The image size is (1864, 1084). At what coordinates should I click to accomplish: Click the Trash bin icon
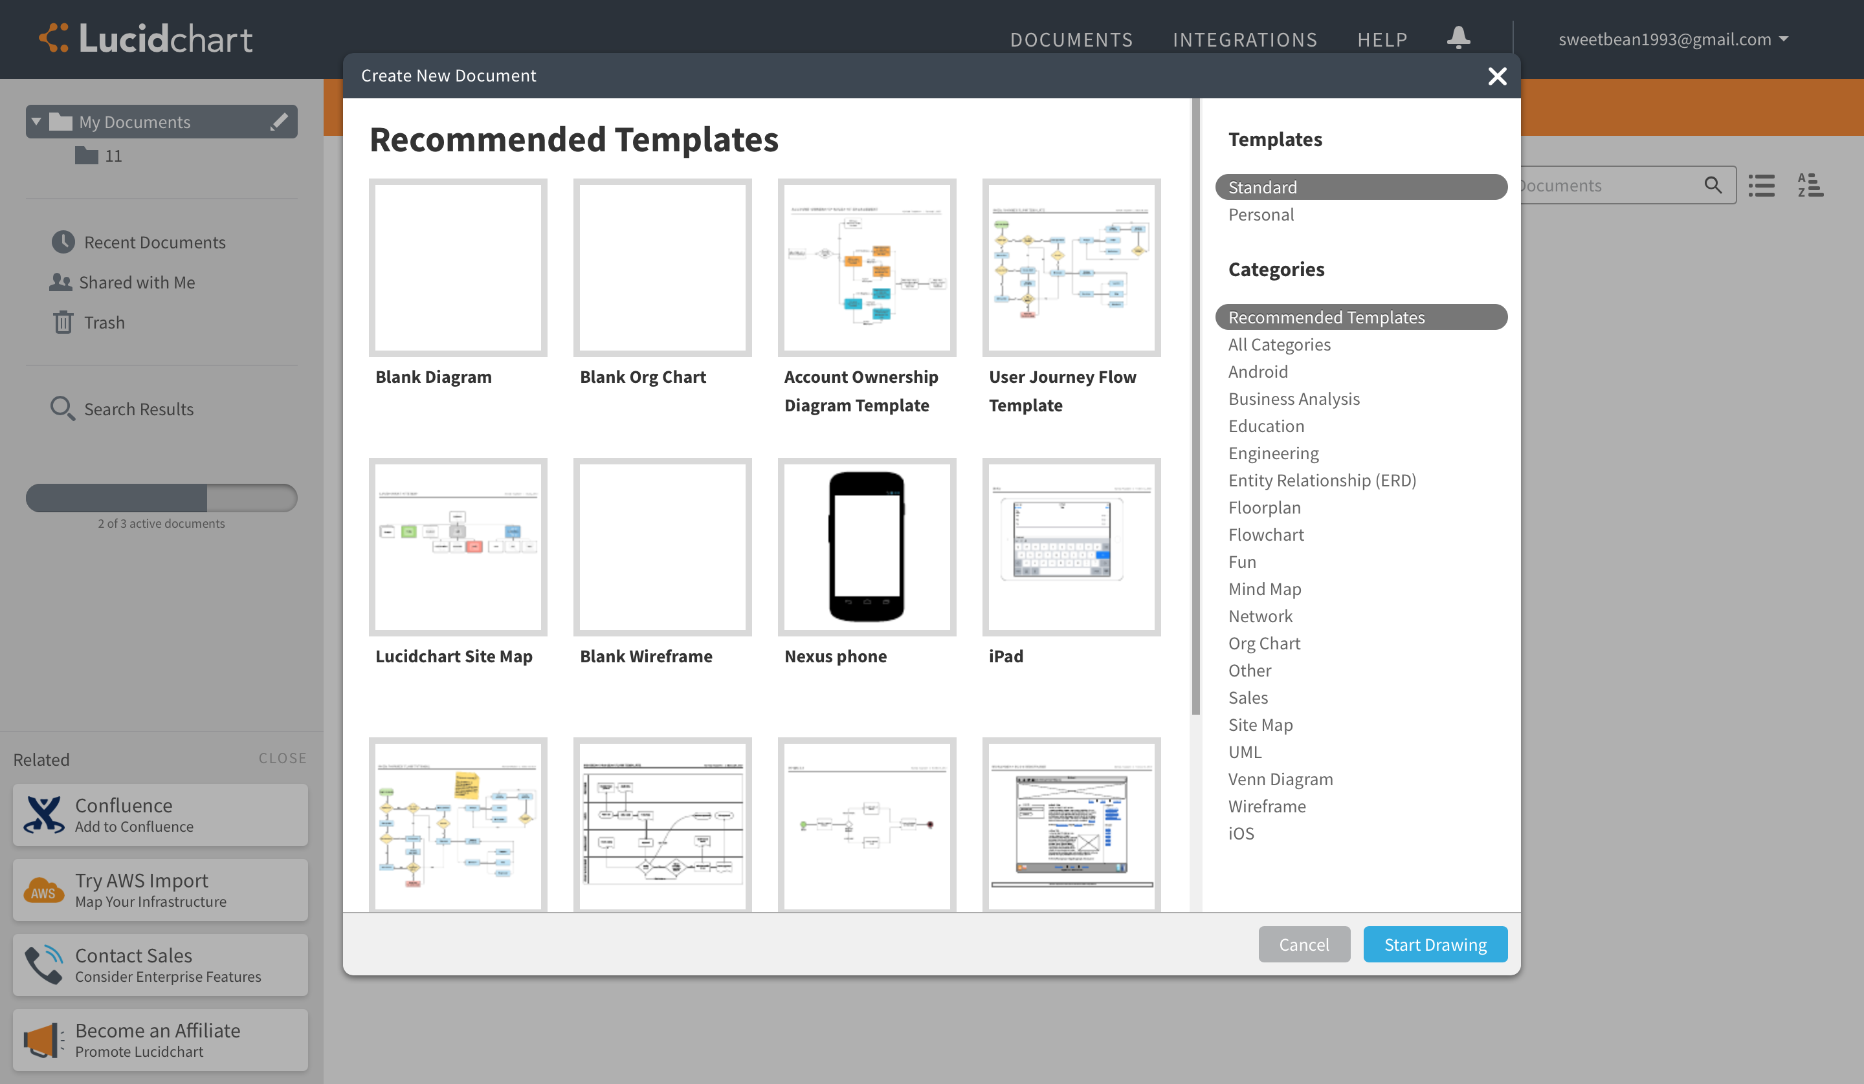(63, 322)
